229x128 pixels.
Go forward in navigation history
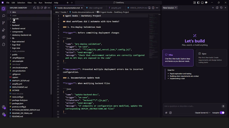coord(72,3)
